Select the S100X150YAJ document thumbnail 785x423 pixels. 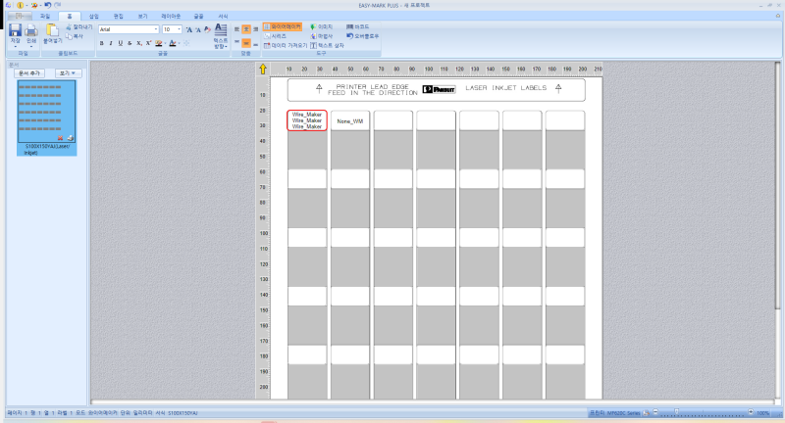click(46, 117)
